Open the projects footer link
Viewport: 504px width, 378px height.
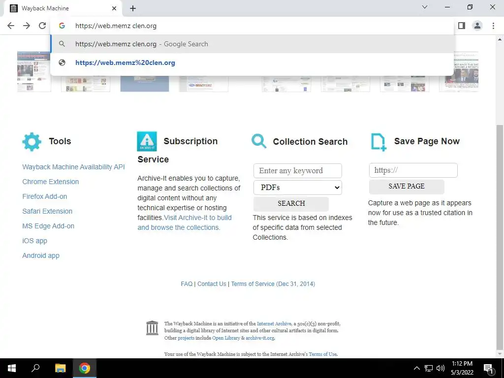[x=186, y=338]
